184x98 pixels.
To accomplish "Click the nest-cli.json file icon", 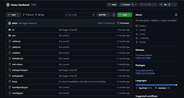I will [10, 64].
